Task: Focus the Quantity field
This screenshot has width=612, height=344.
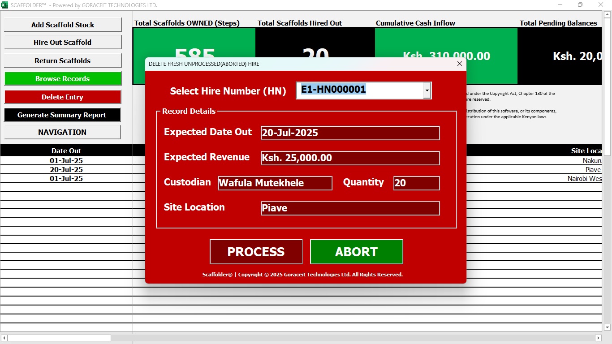Action: [416, 183]
